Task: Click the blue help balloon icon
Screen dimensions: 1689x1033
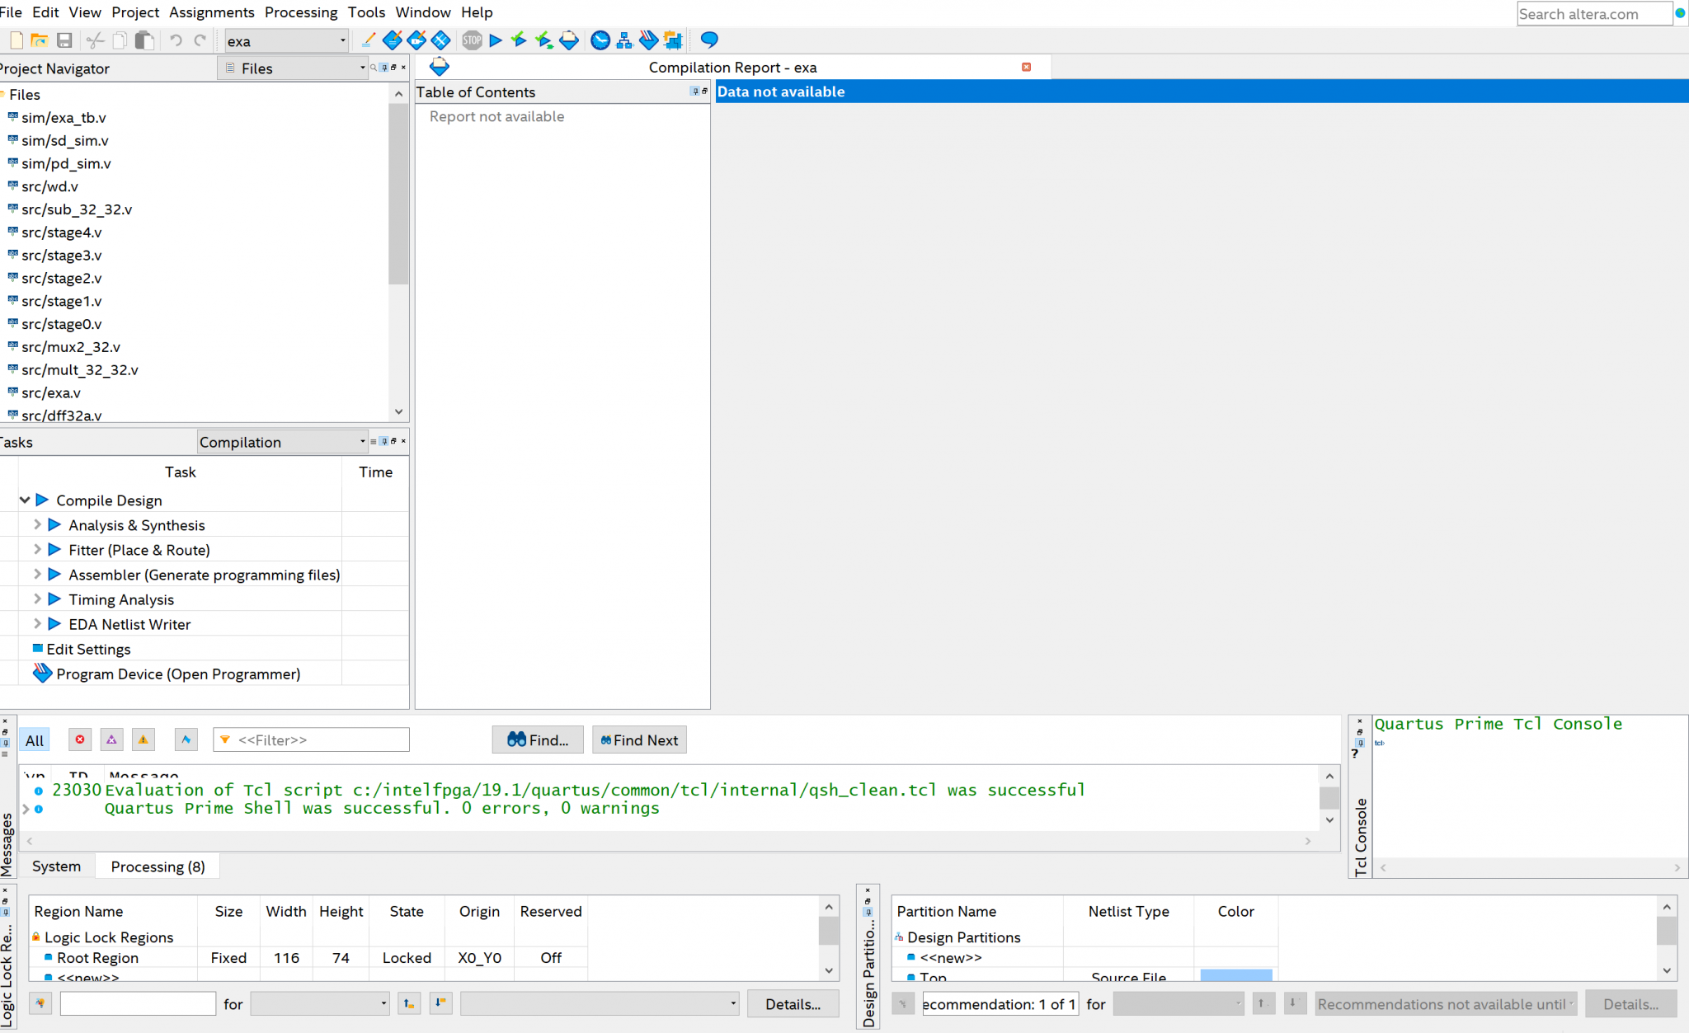Action: click(x=709, y=40)
